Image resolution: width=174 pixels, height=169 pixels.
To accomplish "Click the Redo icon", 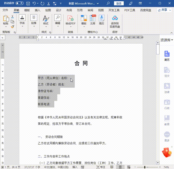I will (x=42, y=4).
